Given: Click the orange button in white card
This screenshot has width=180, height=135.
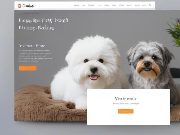Looking at the screenshot, I should 126,111.
